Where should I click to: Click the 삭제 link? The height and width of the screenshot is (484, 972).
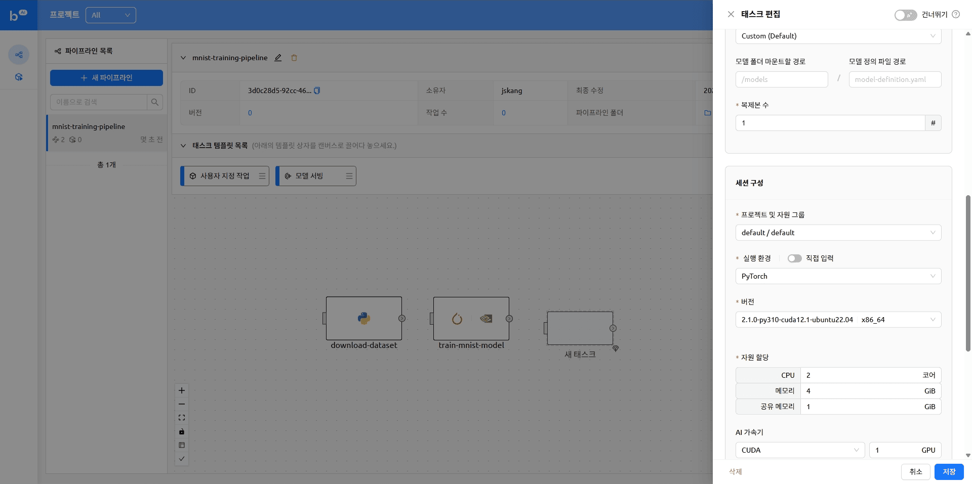point(736,472)
